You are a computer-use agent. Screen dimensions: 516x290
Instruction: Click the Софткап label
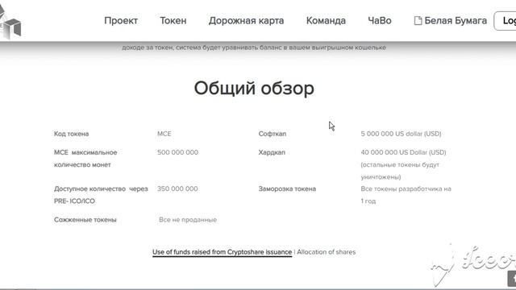point(273,134)
